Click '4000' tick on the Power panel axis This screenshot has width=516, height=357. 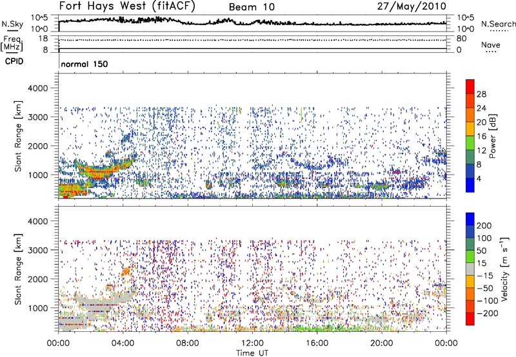coord(37,88)
